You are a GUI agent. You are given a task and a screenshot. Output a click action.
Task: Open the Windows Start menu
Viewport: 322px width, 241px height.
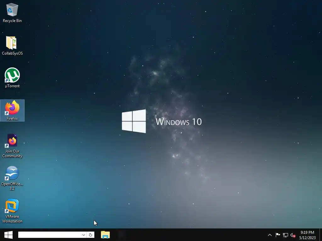pyautogui.click(x=8, y=235)
